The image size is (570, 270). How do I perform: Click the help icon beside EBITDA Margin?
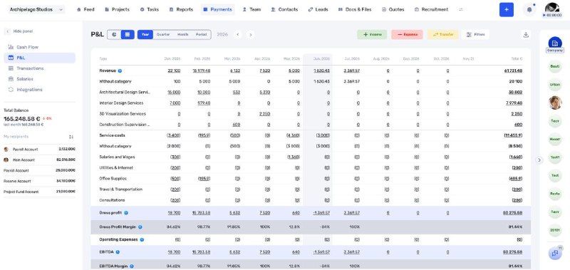click(x=132, y=266)
